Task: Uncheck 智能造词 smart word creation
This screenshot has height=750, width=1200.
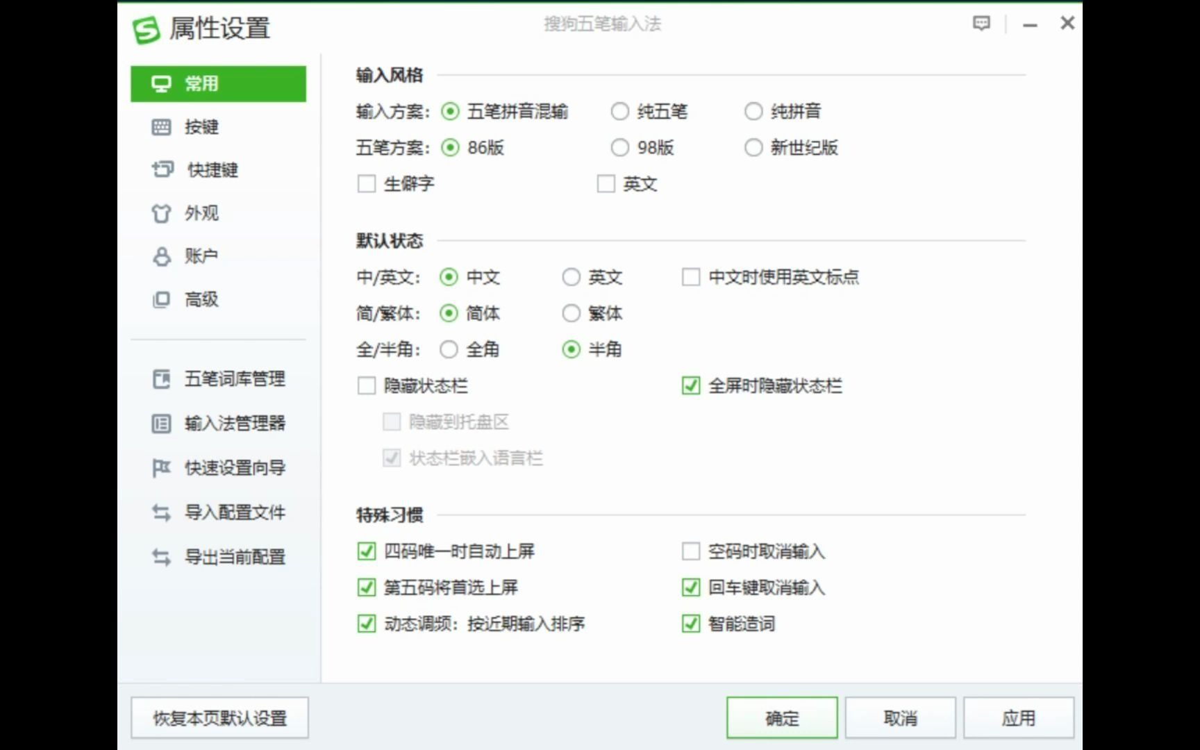Action: pos(690,624)
